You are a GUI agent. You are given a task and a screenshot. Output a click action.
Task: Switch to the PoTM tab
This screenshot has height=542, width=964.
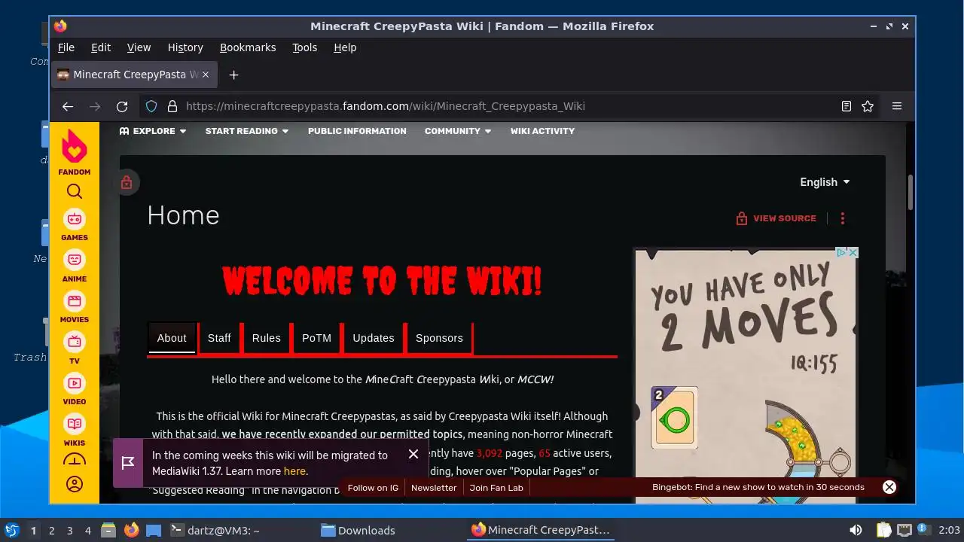tap(316, 338)
